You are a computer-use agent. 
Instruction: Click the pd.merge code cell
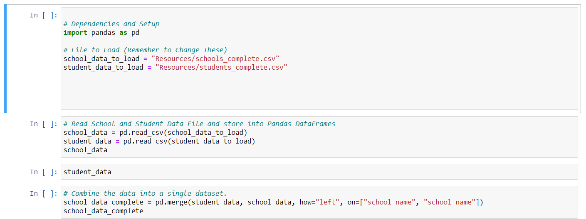pos(319,202)
